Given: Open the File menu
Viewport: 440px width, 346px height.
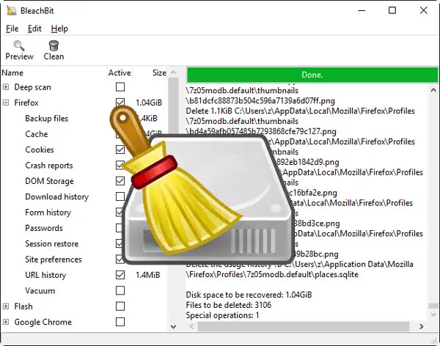Looking at the screenshot, I should [x=12, y=29].
